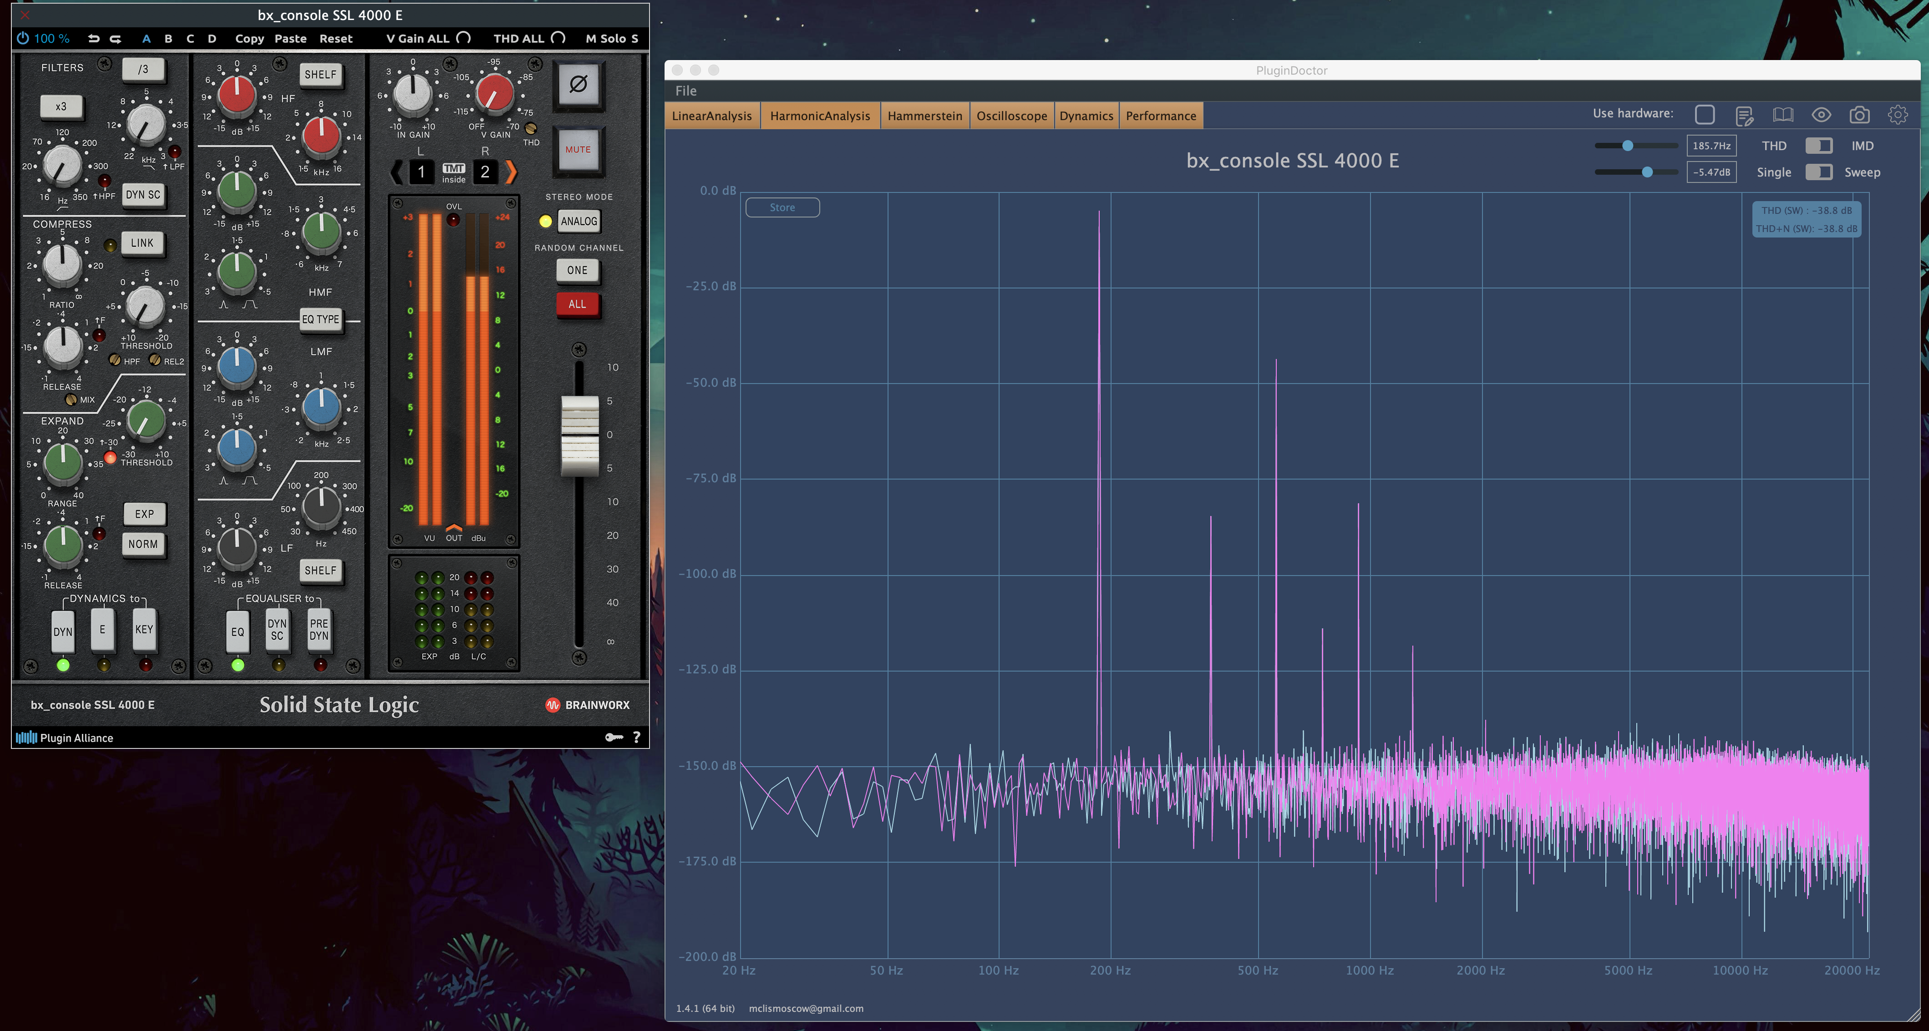The width and height of the screenshot is (1929, 1031).
Task: Click the IN GAIN knob
Action: pos(412,94)
